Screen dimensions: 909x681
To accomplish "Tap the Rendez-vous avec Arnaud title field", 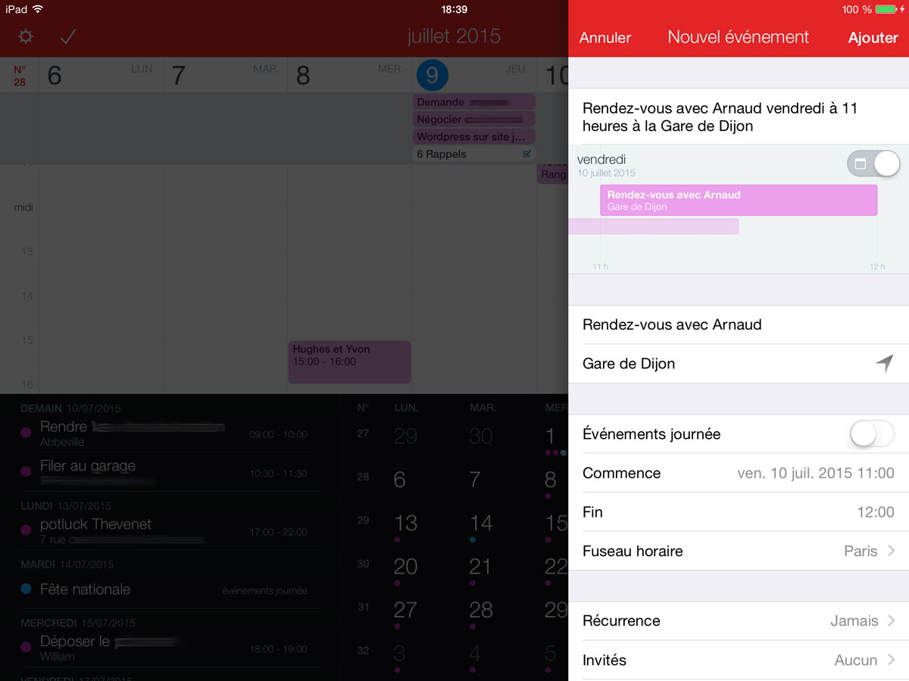I will point(739,325).
